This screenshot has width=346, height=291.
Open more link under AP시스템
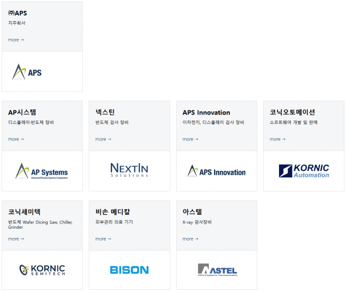coord(16,140)
